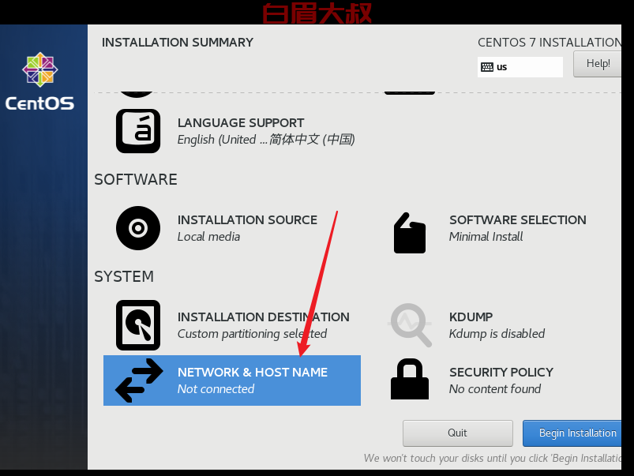This screenshot has height=476, width=634.
Task: Open NETWORK & HOST NAME settings
Action: (231, 380)
